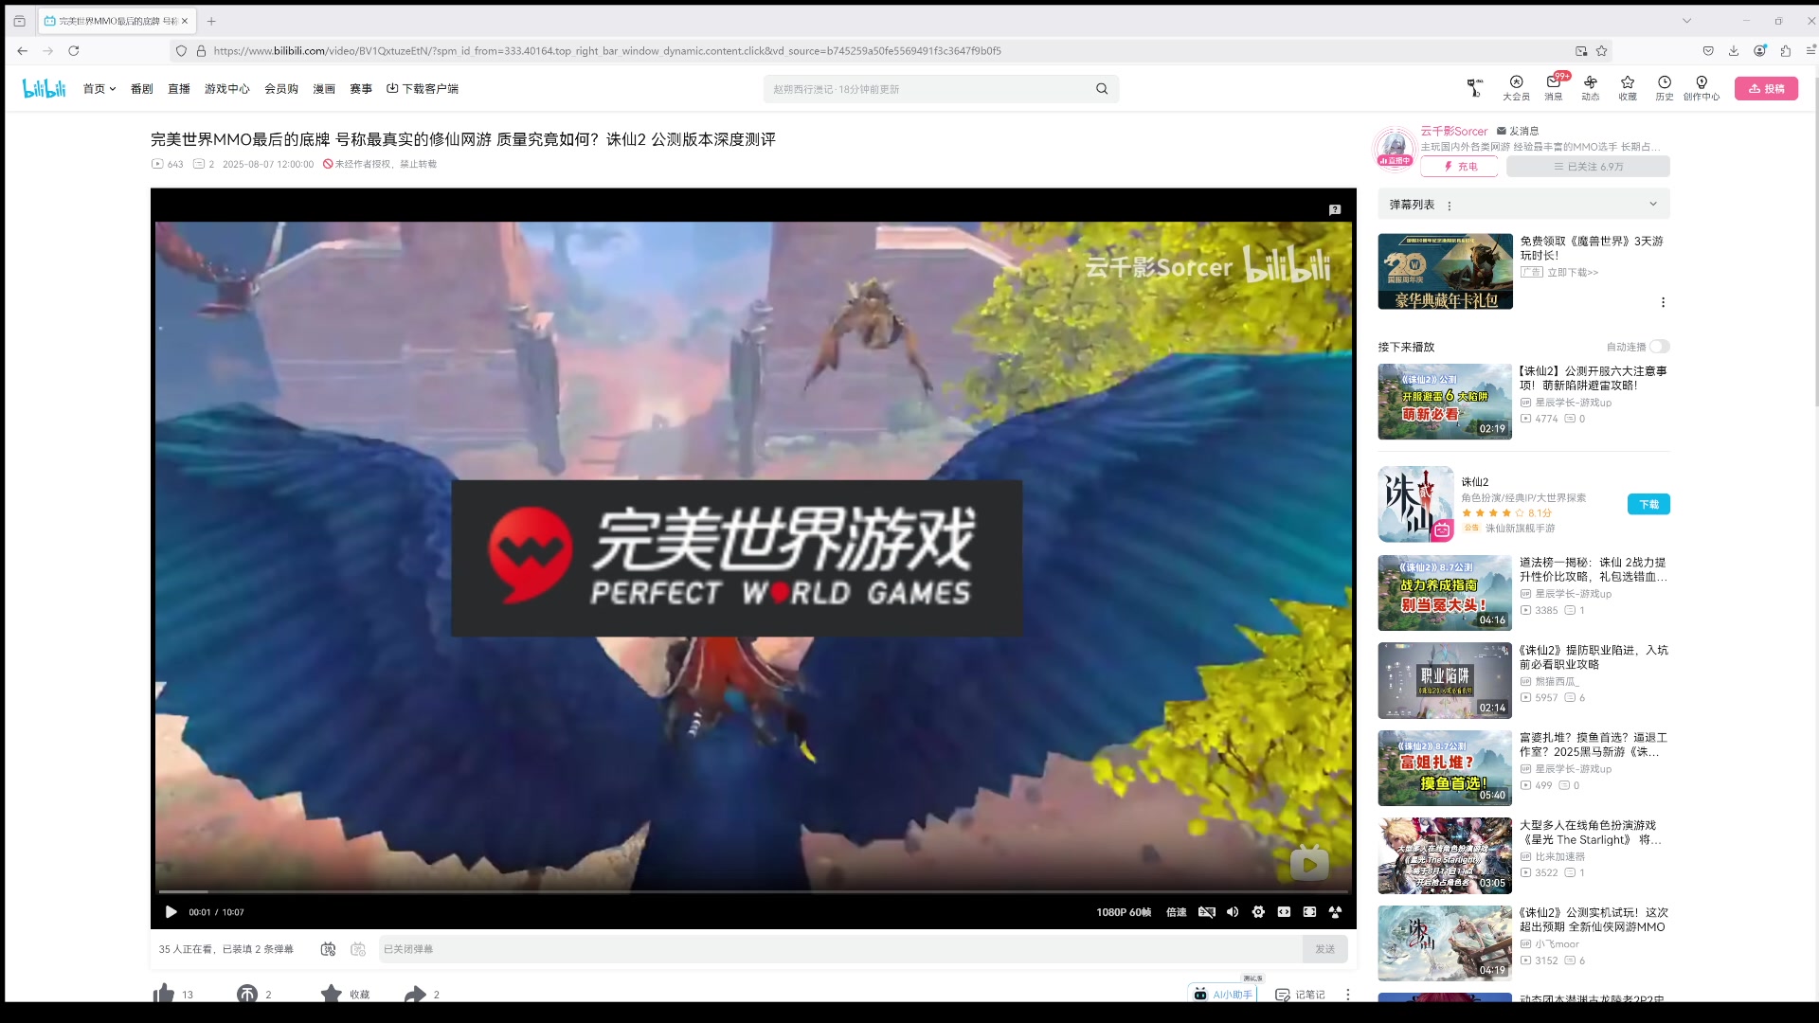Go back with browser back arrow
The height and width of the screenshot is (1023, 1819).
pyautogui.click(x=23, y=51)
